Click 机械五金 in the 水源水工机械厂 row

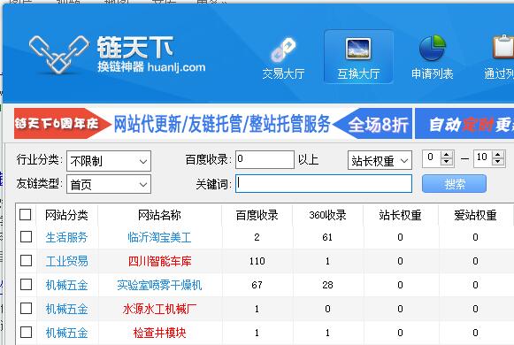click(x=66, y=309)
